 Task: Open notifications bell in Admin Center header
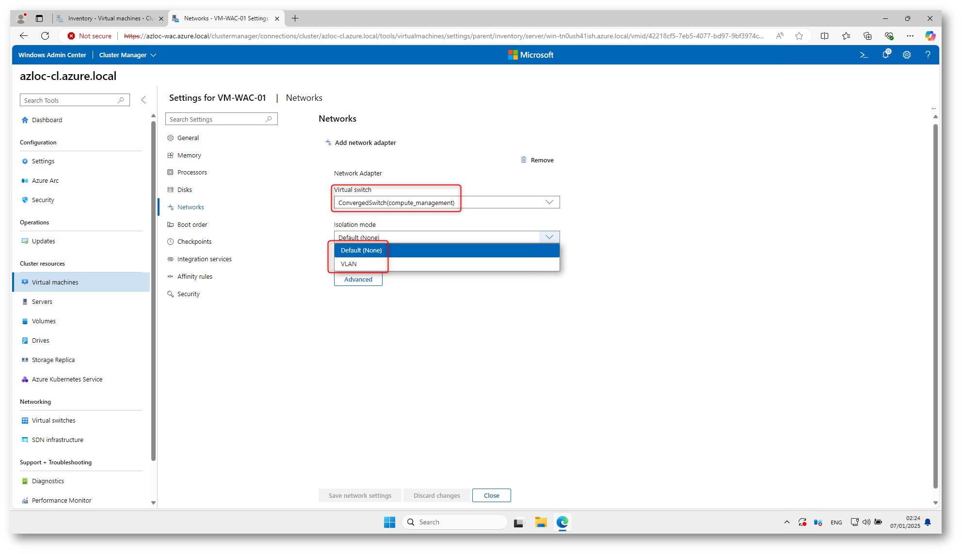pyautogui.click(x=886, y=55)
